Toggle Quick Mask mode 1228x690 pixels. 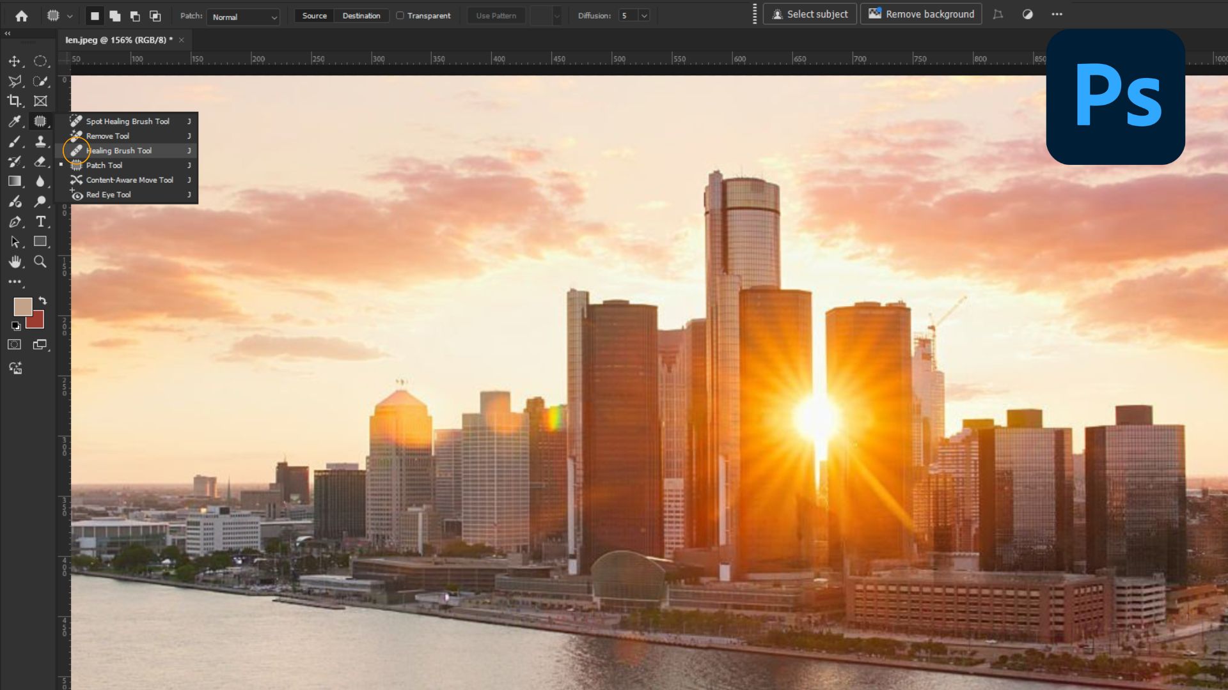click(x=15, y=345)
